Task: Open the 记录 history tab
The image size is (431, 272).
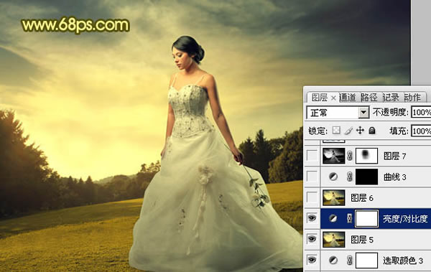Action: pyautogui.click(x=391, y=98)
